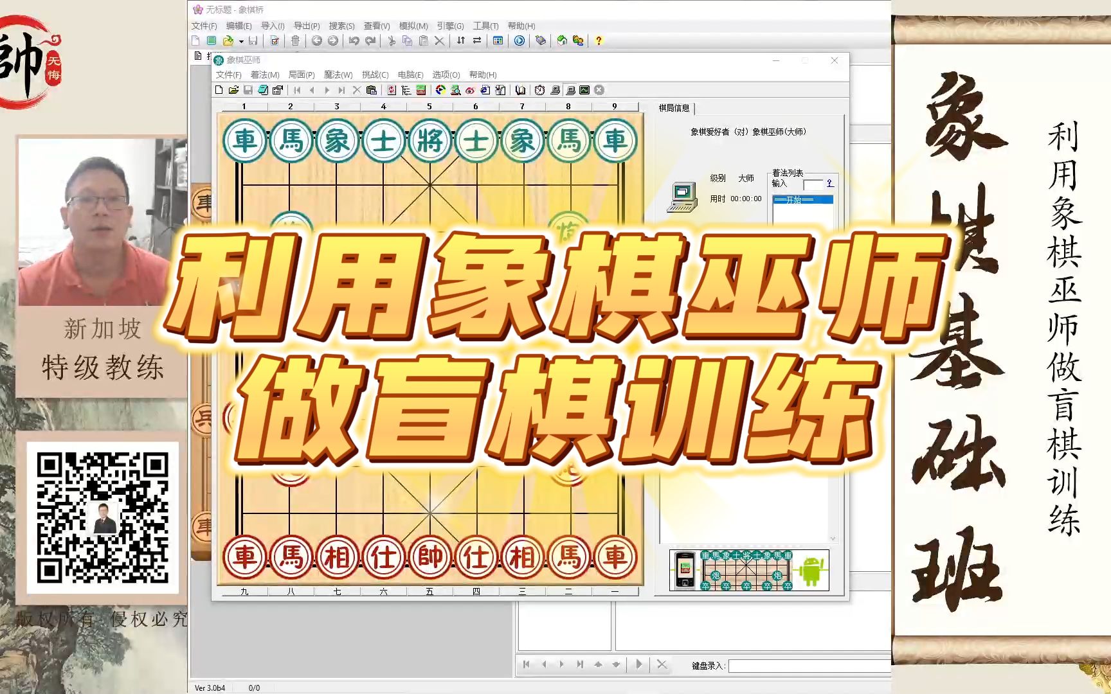Viewport: 1111px width, 694px height.
Task: Click the blue play icon in 象棋桥 toolbar
Action: coord(519,40)
